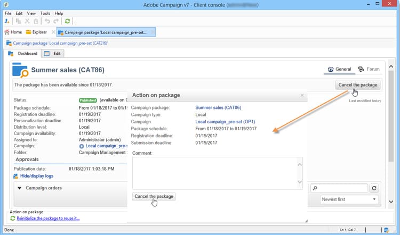The height and width of the screenshot is (235, 400).
Task: Confirm with Cancel the package dialog button
Action: (154, 196)
